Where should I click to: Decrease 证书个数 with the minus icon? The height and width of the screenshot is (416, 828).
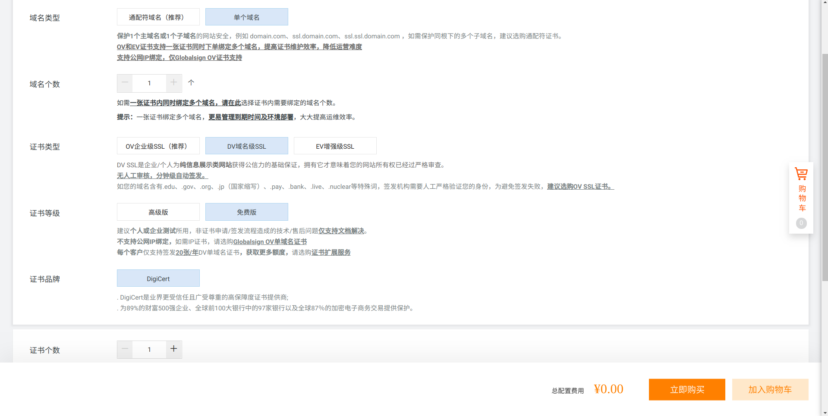[x=125, y=349]
